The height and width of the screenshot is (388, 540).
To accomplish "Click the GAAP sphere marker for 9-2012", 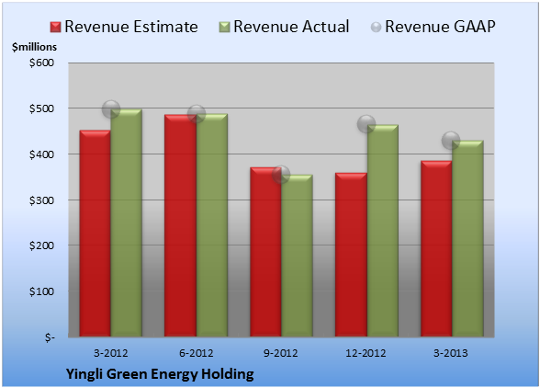I will 281,175.
